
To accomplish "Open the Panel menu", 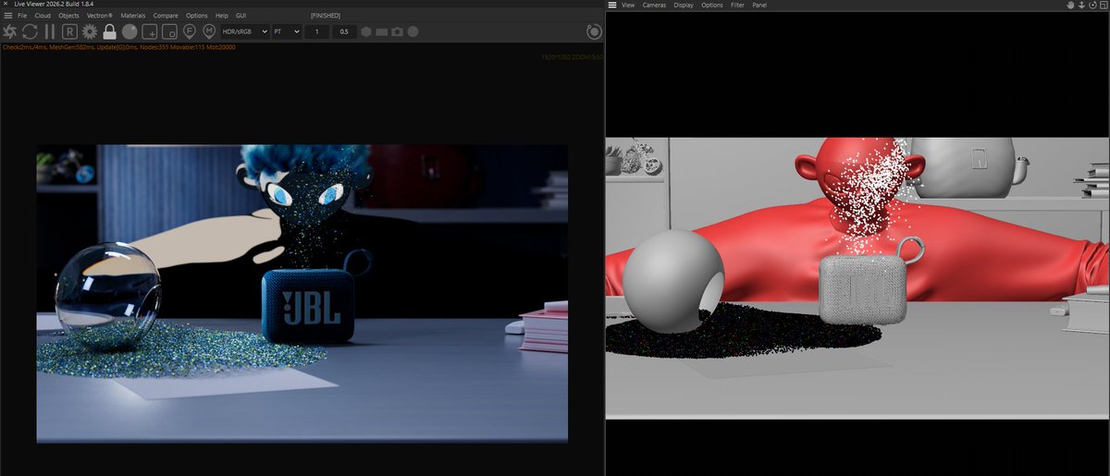I will 759,6.
